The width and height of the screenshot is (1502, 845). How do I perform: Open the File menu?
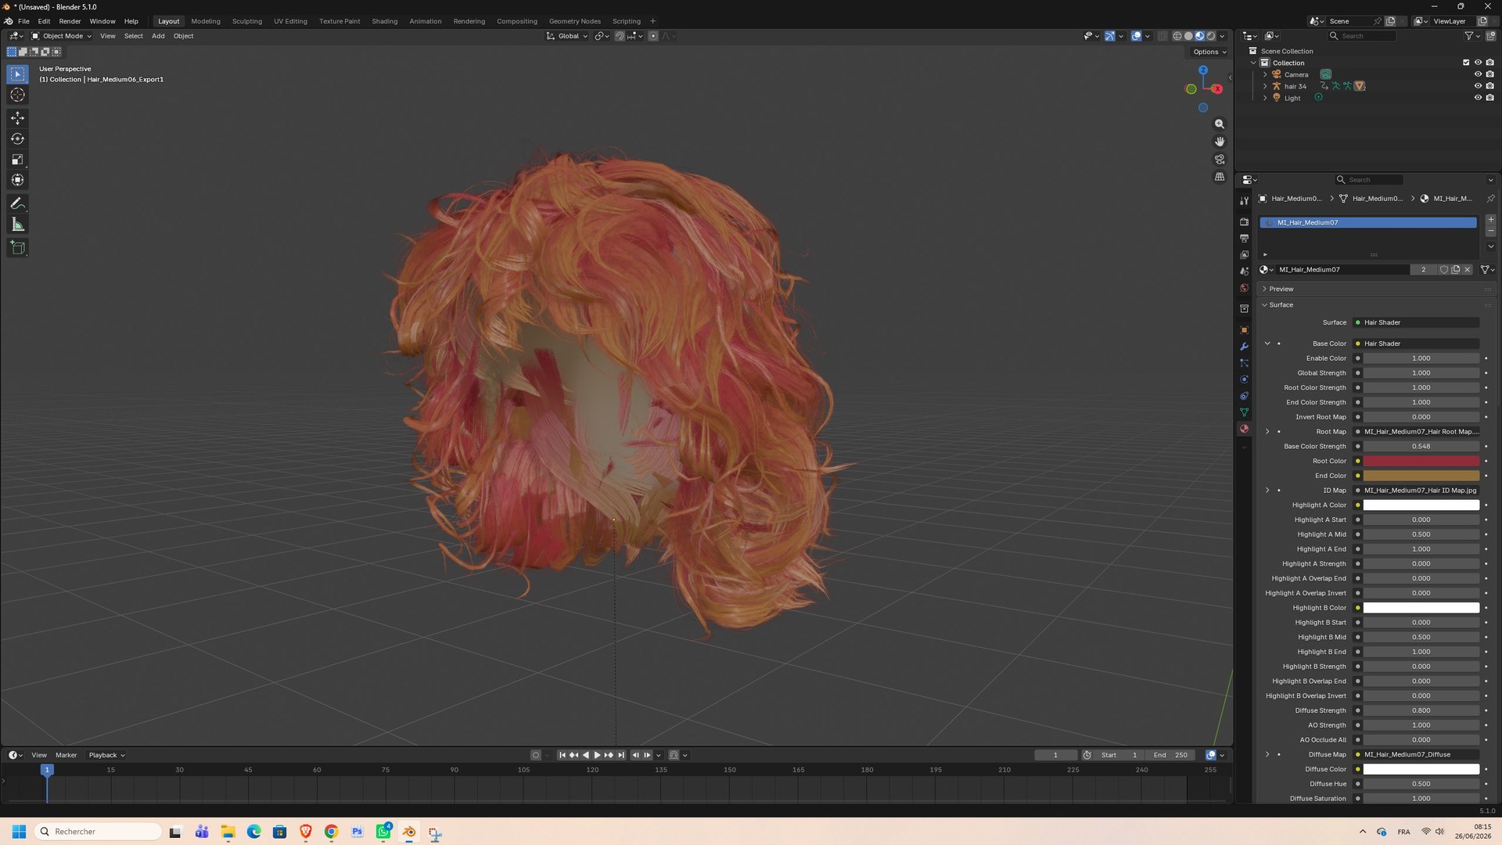[x=23, y=21]
